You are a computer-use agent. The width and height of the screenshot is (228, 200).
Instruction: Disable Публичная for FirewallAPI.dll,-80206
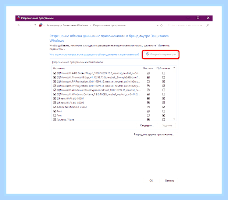164,102
